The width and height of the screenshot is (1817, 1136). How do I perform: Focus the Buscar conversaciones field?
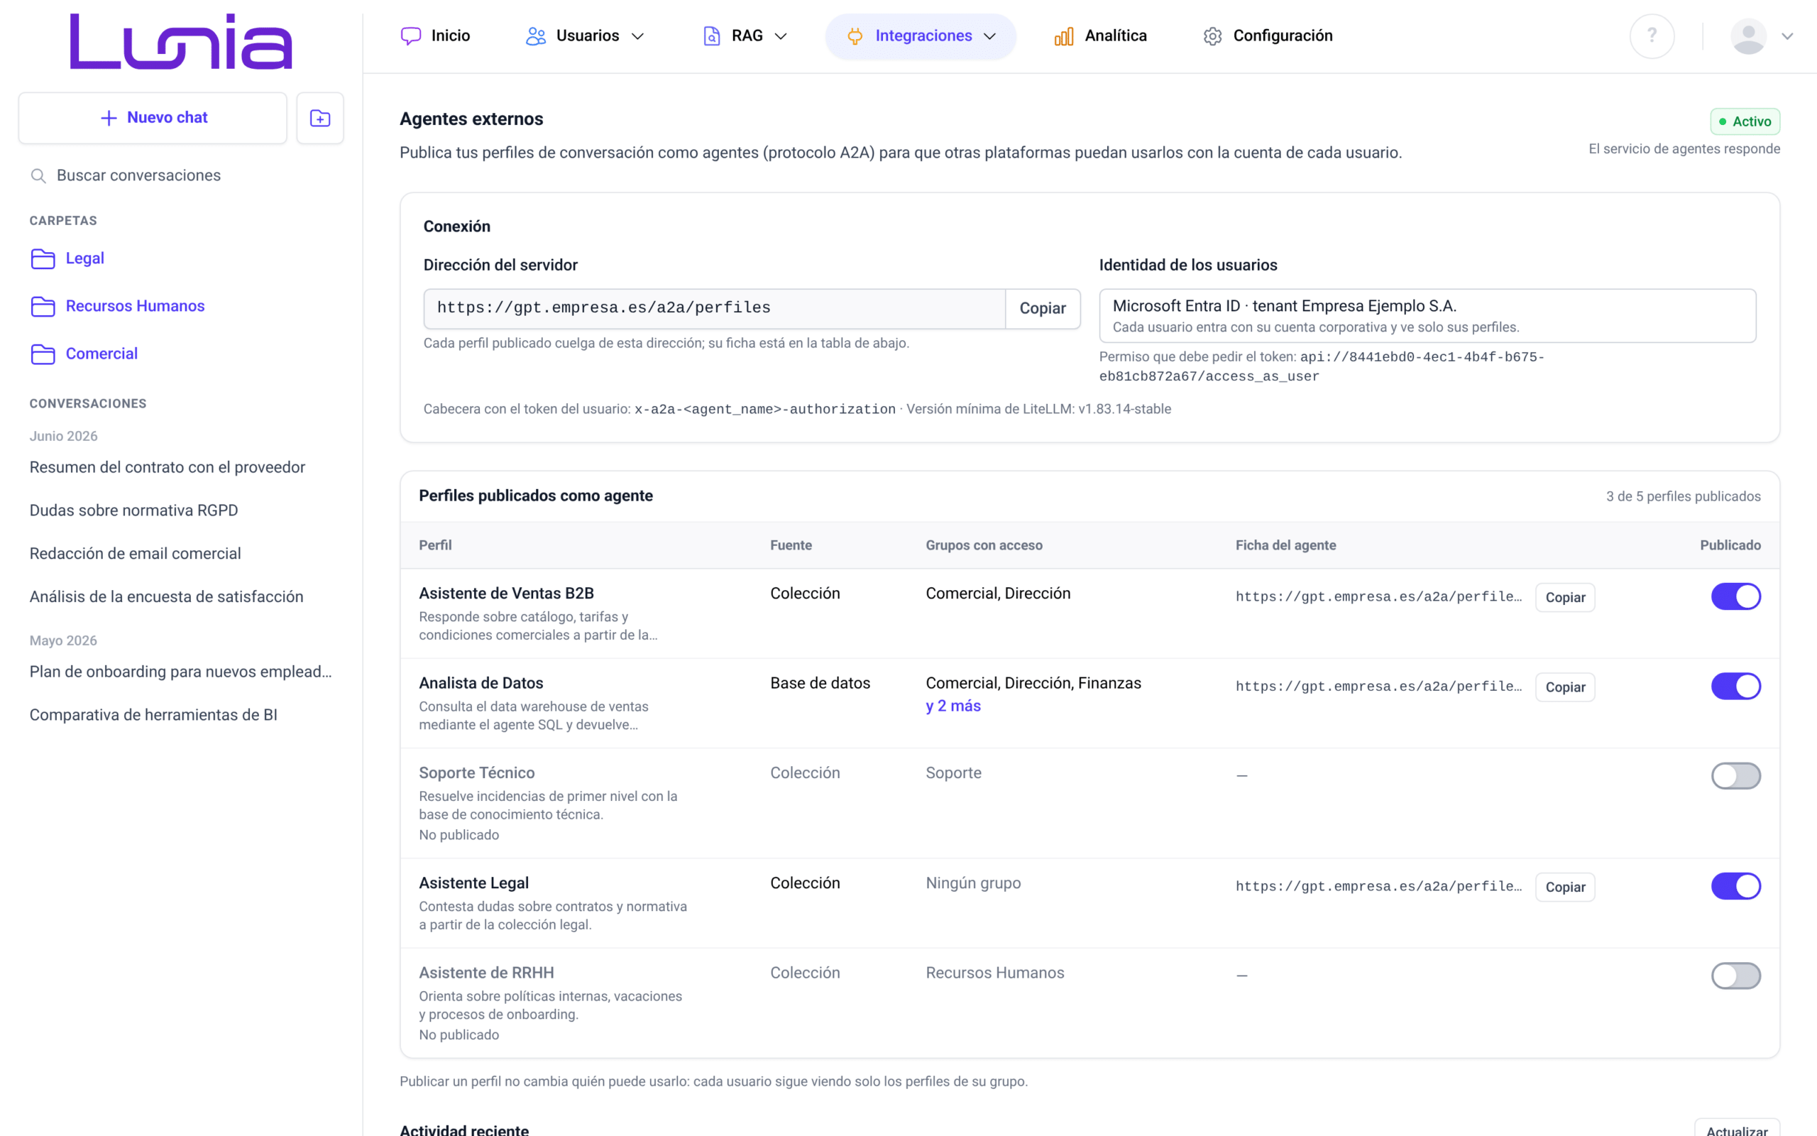[x=181, y=176]
